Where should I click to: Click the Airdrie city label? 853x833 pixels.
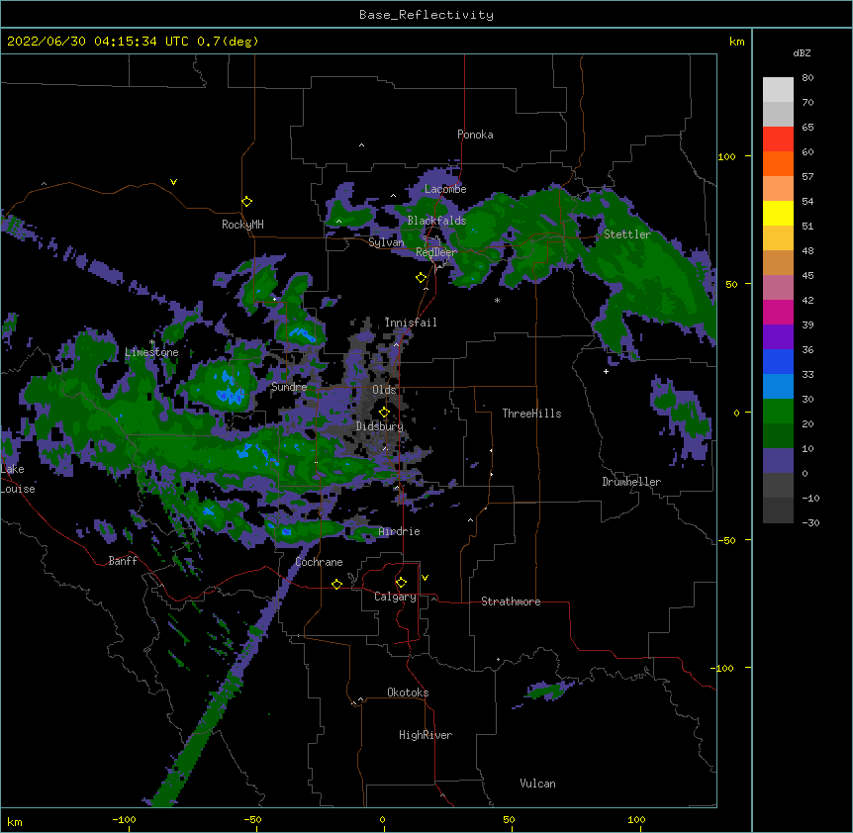click(x=399, y=531)
